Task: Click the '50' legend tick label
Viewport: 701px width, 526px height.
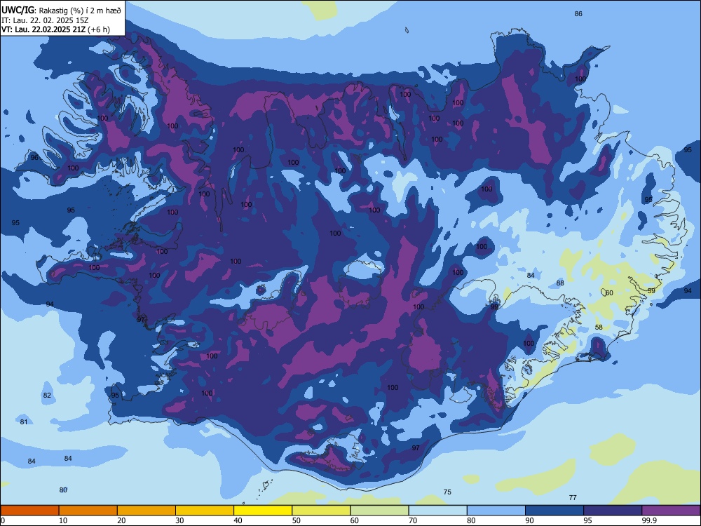Action: tap(297, 520)
